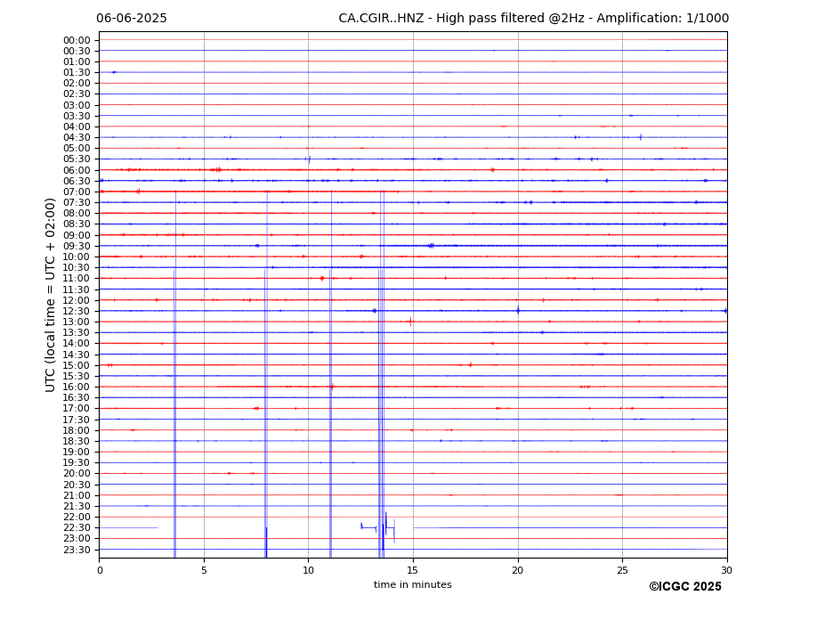The width and height of the screenshot is (825, 620).
Task: Click the 19:30 time row label
Action: [77, 463]
